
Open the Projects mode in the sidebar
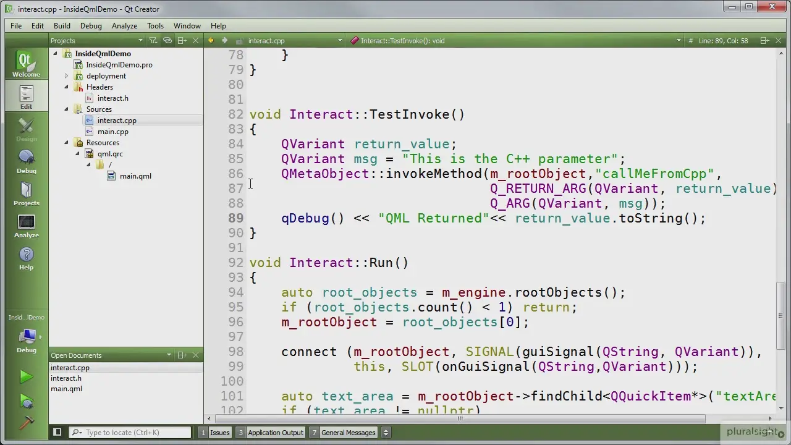26,193
